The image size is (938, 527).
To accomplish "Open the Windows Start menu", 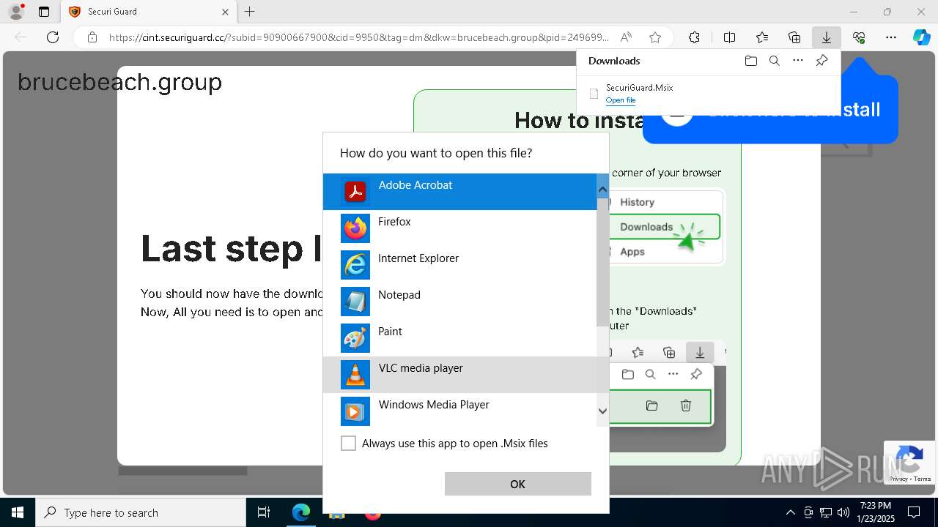I will (18, 512).
